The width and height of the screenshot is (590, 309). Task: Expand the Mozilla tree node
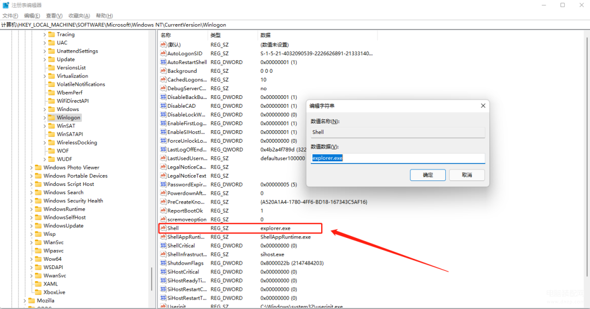point(25,300)
